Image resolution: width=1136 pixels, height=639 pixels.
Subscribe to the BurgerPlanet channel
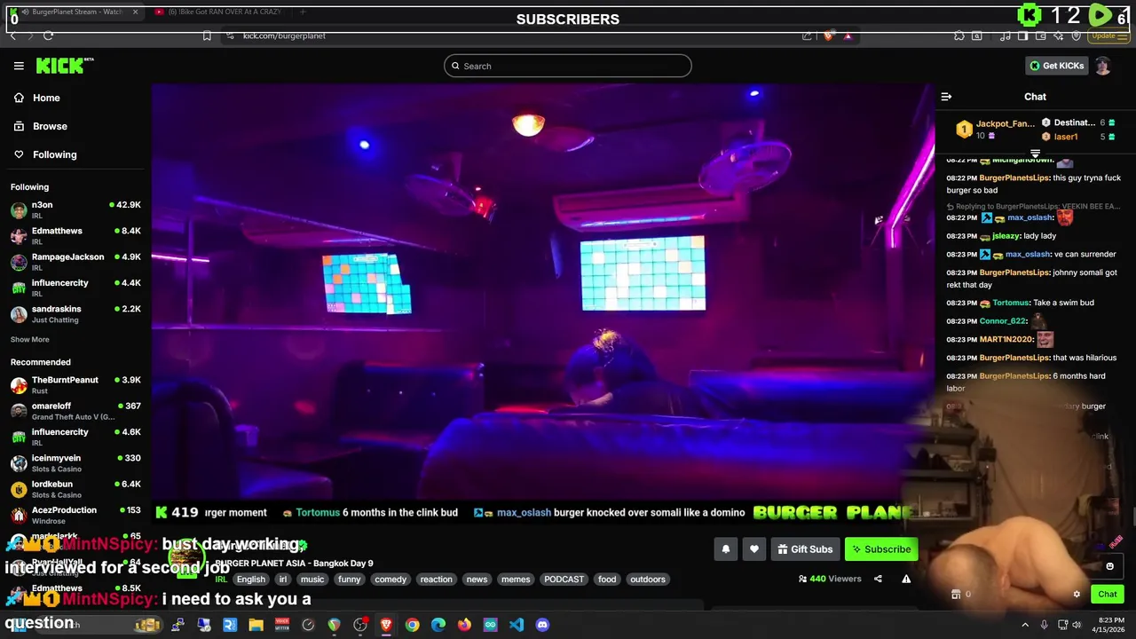pos(881,549)
